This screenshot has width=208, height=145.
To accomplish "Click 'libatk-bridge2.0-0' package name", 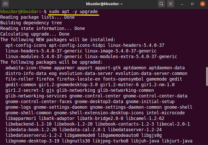I will pyautogui.click(x=100, y=119).
